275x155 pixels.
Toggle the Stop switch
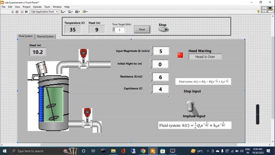[163, 30]
